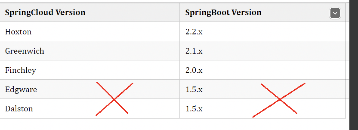Screen dimensions: 358x130
Task: Click the 1.5.x value in Dalston row
Action: point(194,109)
